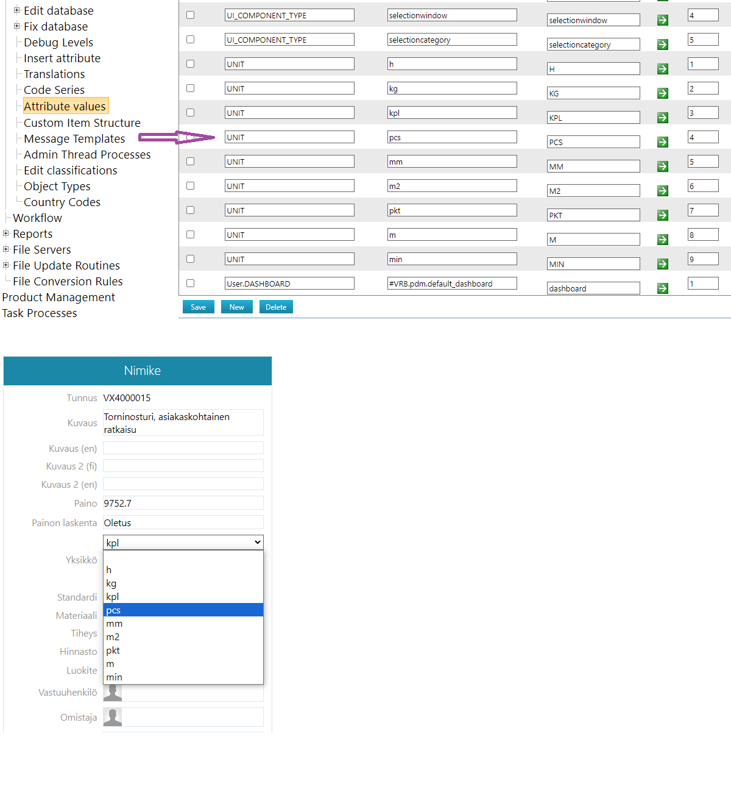Click the New button
Screen dimensions: 731x792
[236, 307]
